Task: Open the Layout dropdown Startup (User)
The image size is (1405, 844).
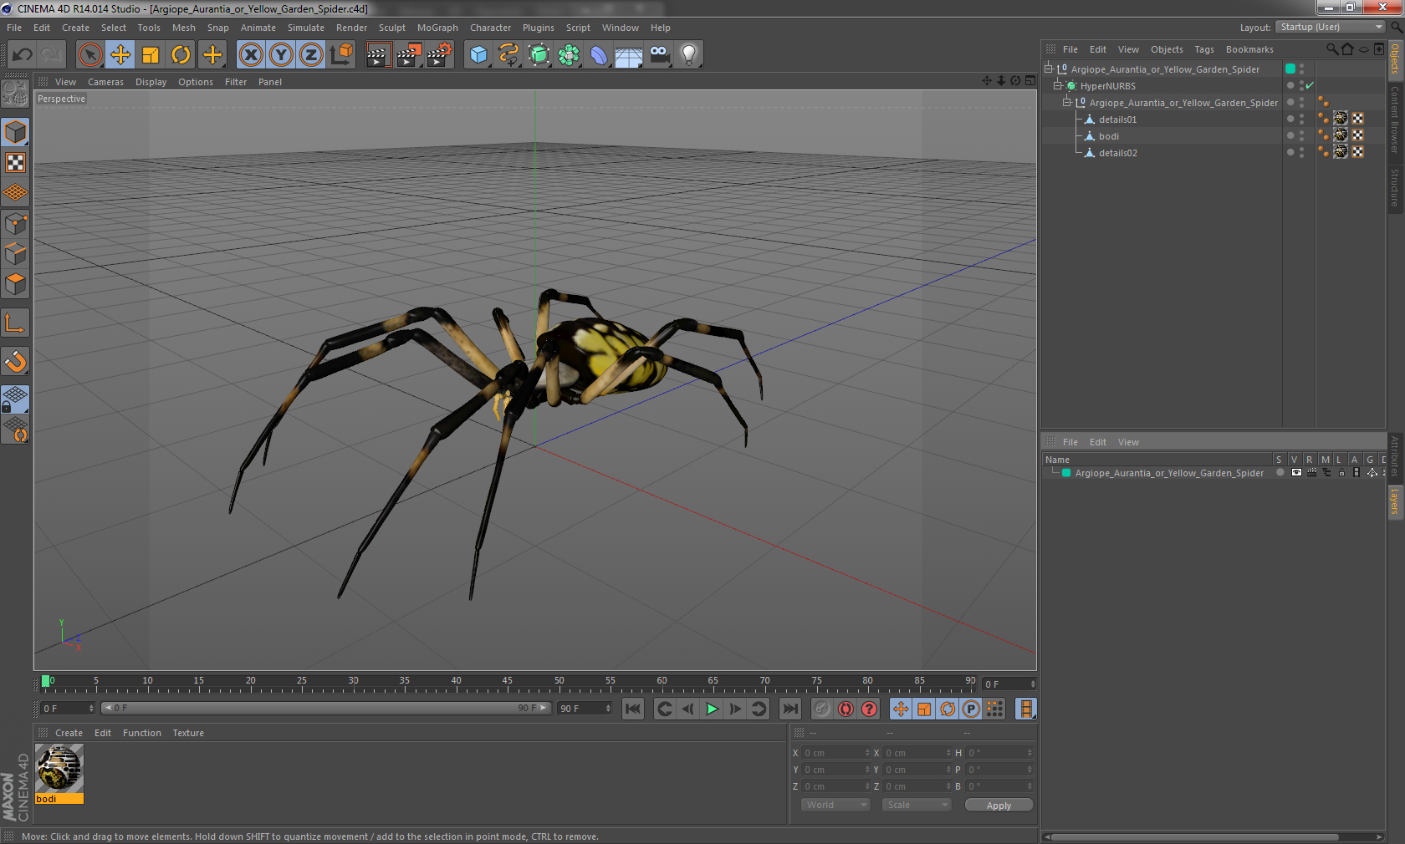Action: click(1331, 27)
